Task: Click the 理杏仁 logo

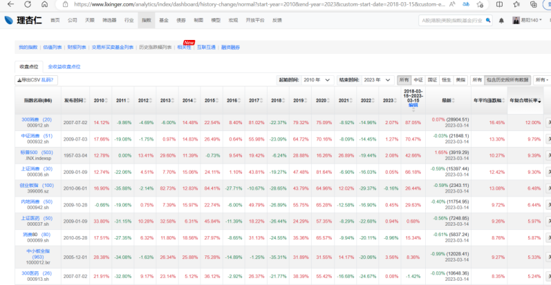Action: point(24,20)
